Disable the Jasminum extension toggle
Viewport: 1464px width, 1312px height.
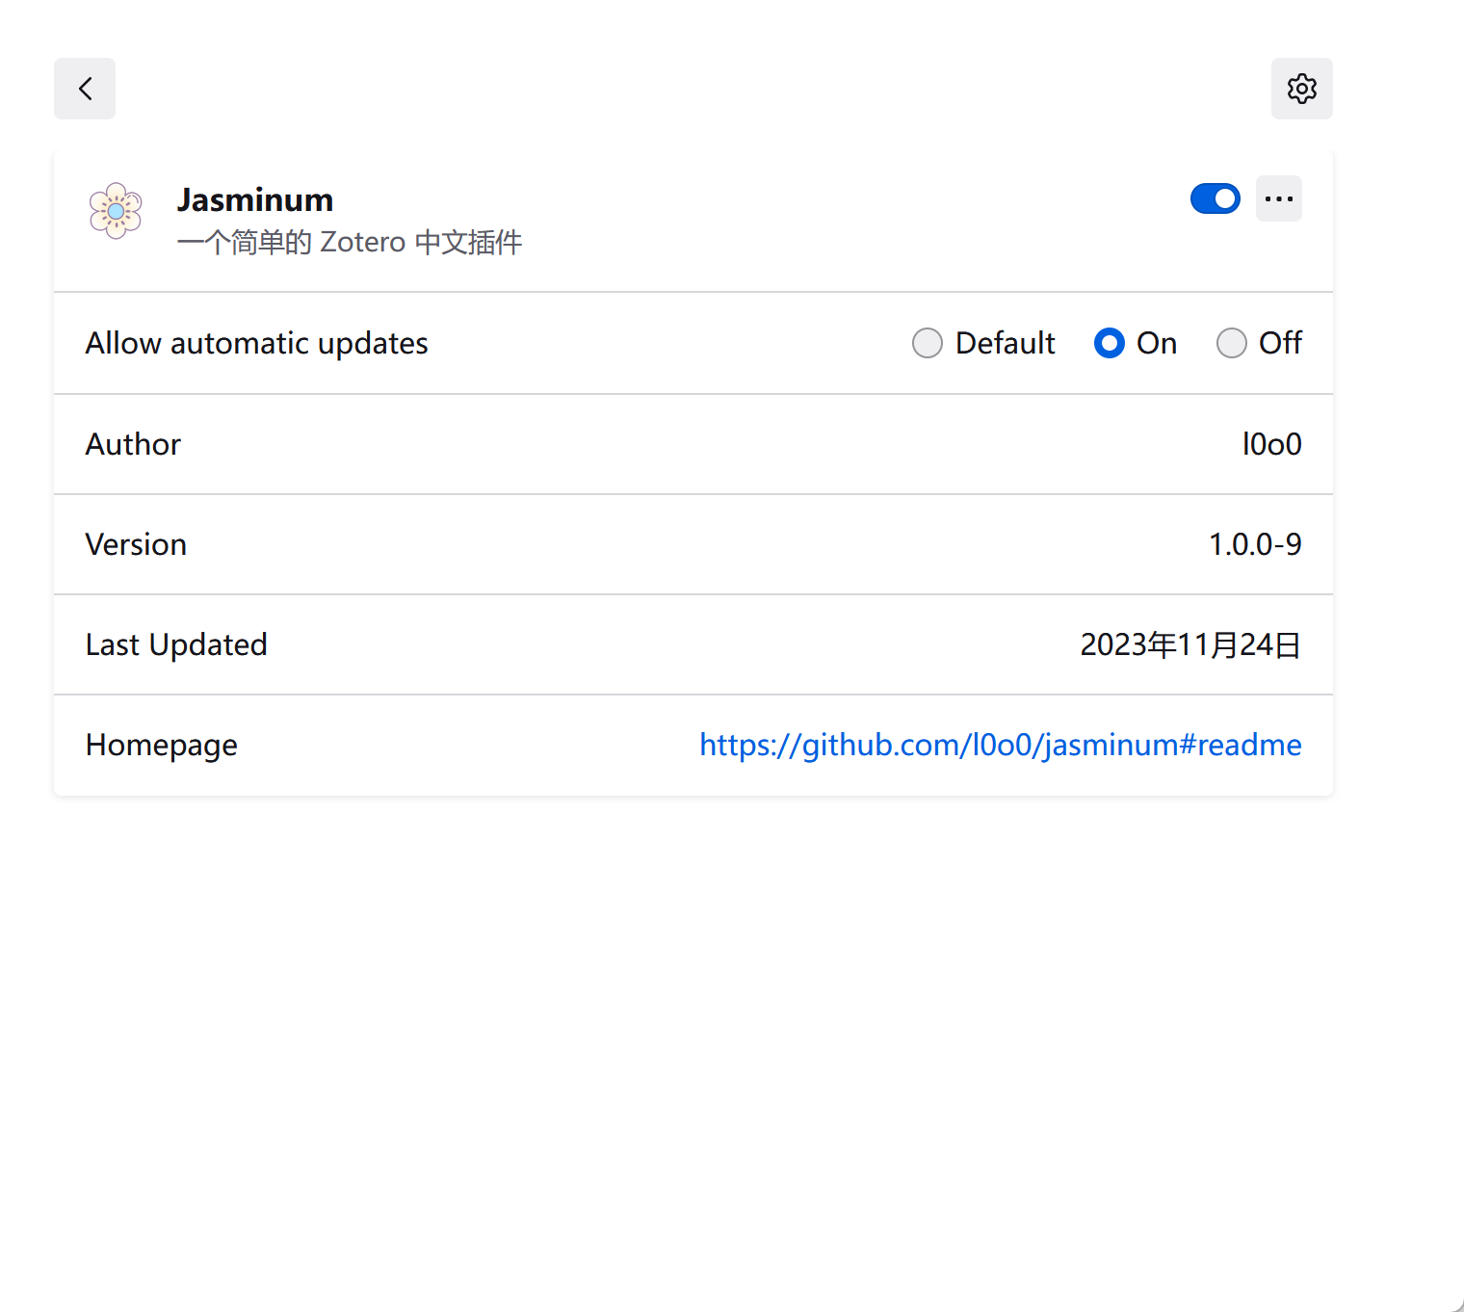(x=1215, y=198)
